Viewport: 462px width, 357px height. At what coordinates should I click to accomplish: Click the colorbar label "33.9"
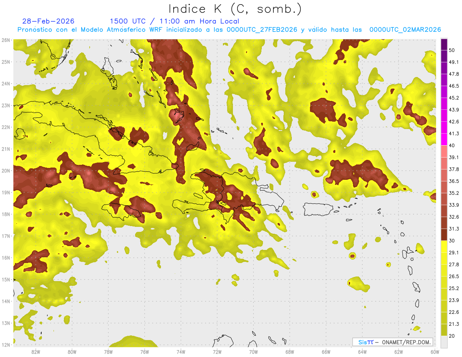[454, 205]
